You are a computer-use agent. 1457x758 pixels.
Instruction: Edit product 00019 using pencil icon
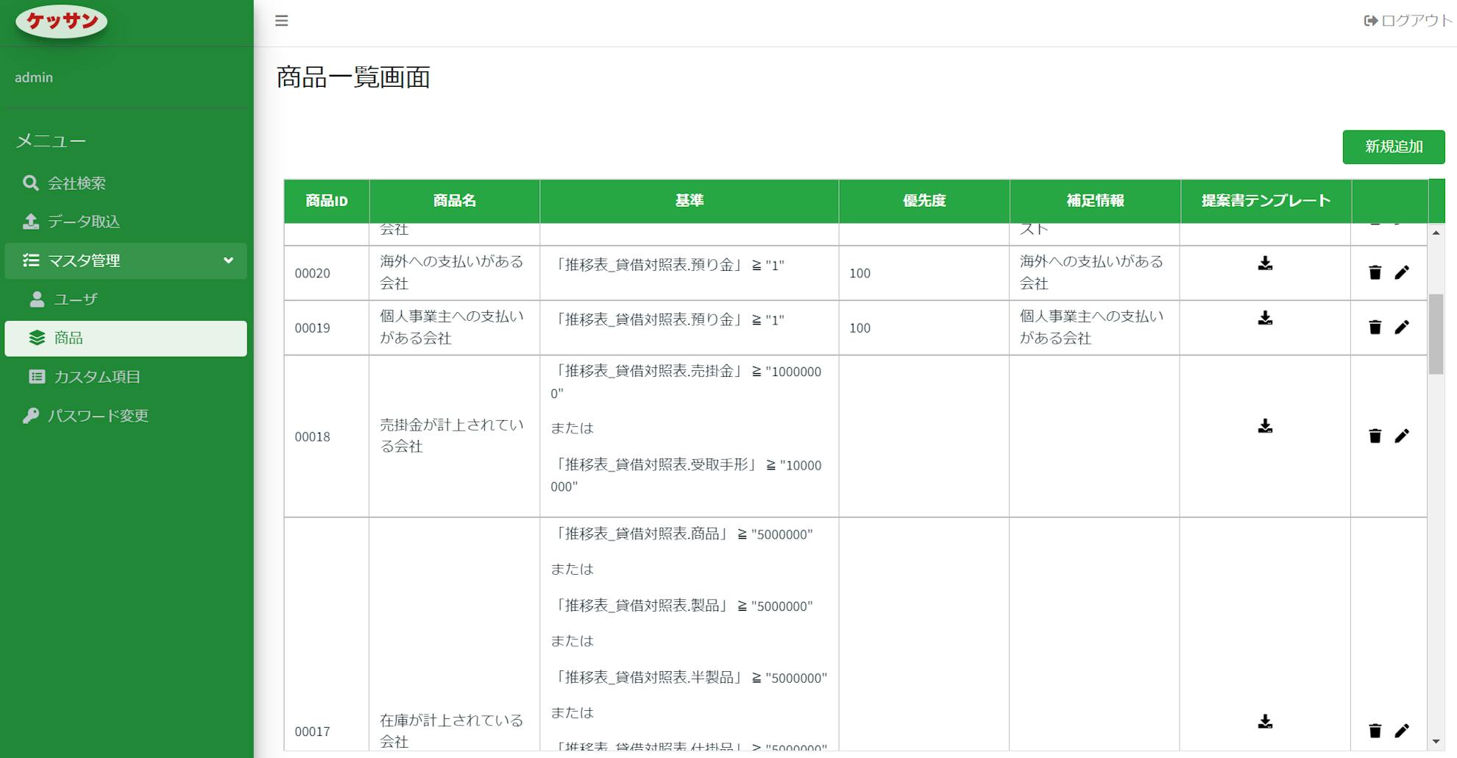pos(1402,327)
